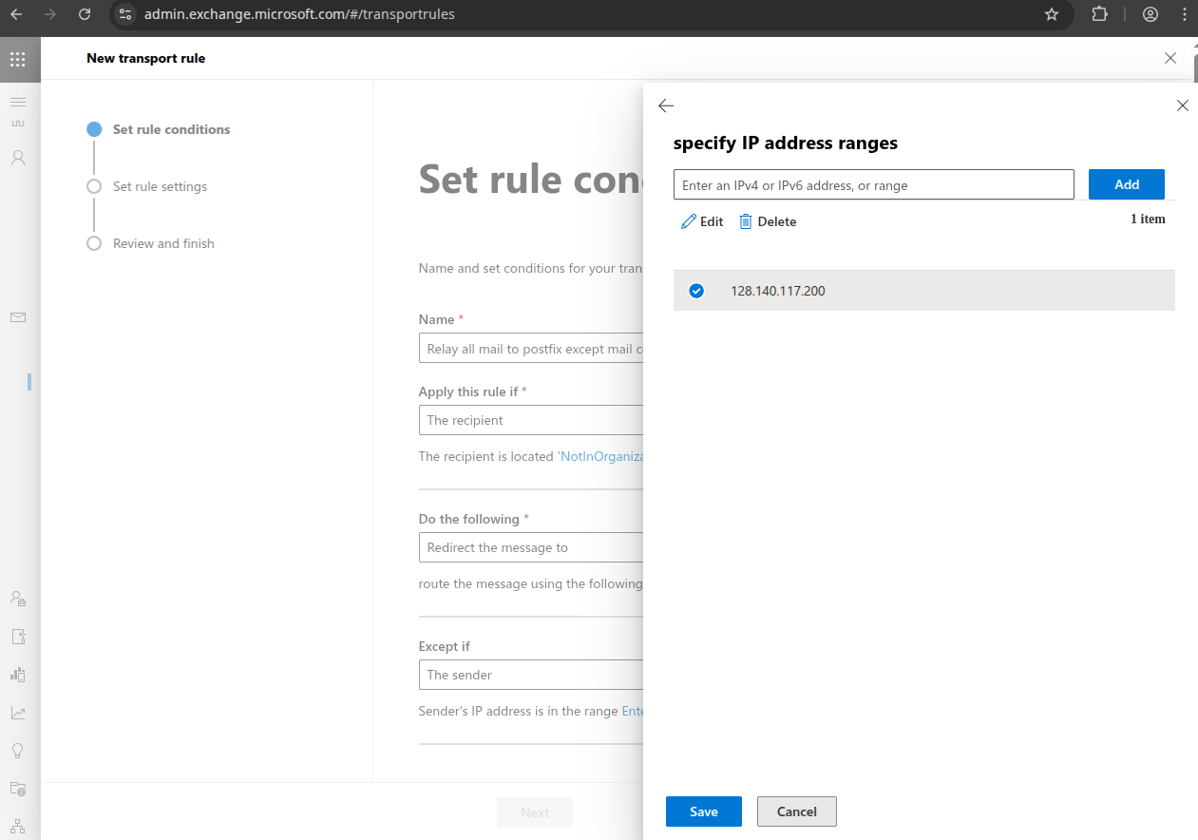
Task: Click the Delete trash button
Action: point(768,221)
